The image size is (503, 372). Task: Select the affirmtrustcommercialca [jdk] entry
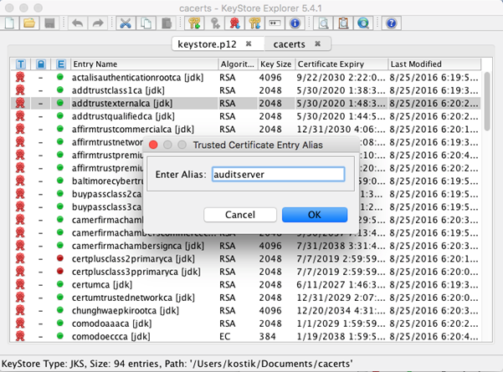[x=245, y=129]
